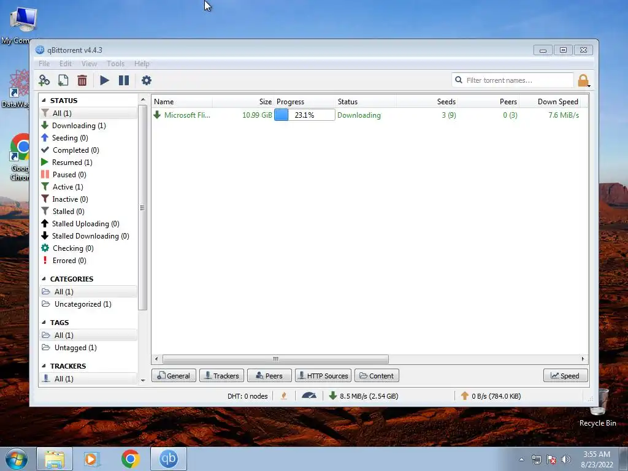This screenshot has width=628, height=471.
Task: Open the Content tab
Action: 377,376
